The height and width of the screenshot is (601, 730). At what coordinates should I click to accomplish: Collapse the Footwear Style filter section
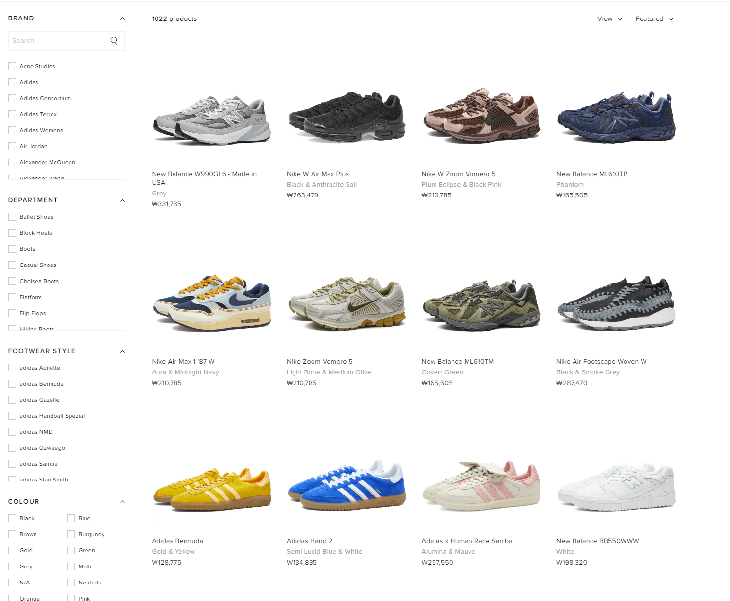(122, 351)
